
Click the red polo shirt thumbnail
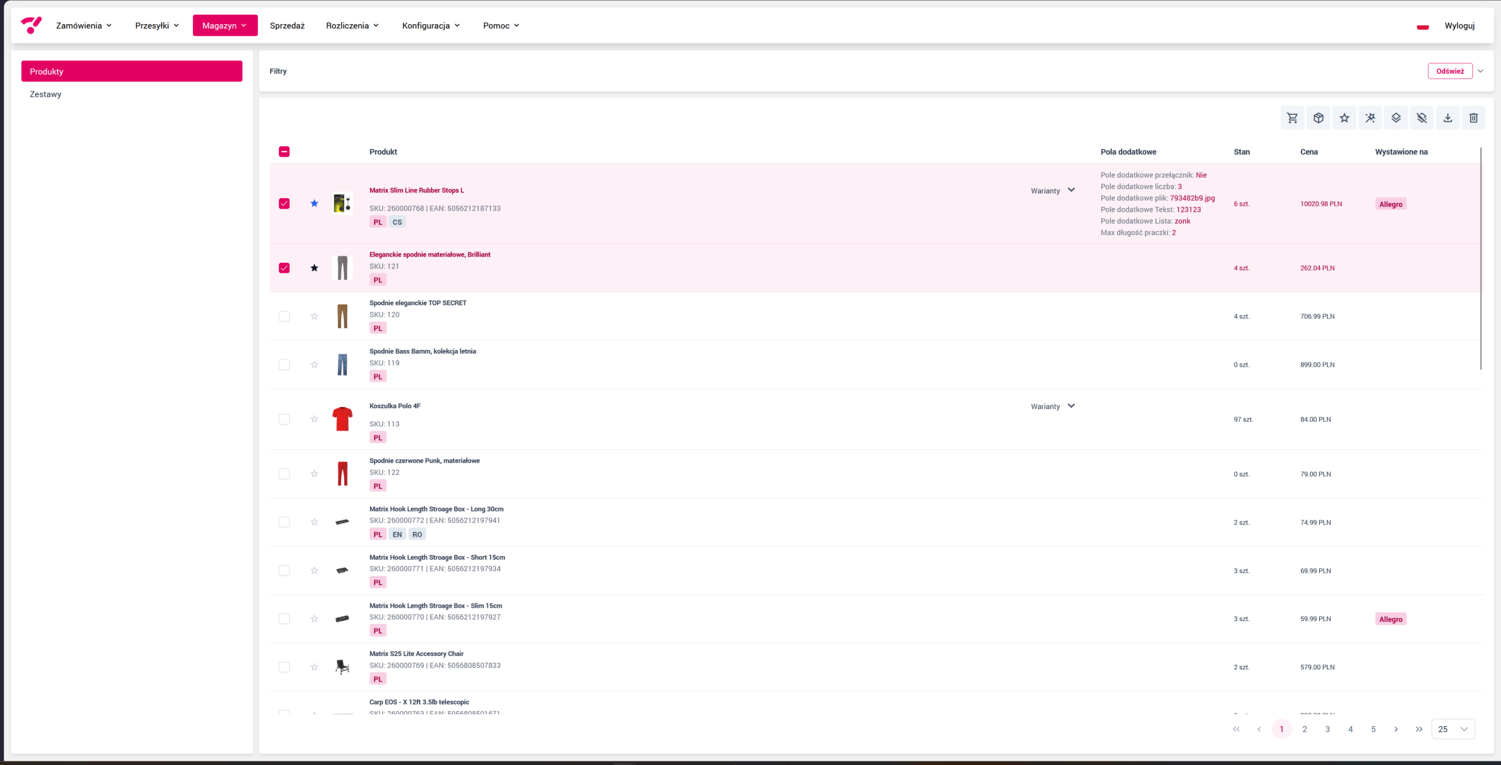342,419
